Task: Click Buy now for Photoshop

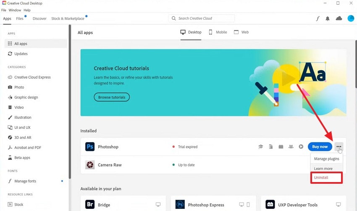Action: 320,147
